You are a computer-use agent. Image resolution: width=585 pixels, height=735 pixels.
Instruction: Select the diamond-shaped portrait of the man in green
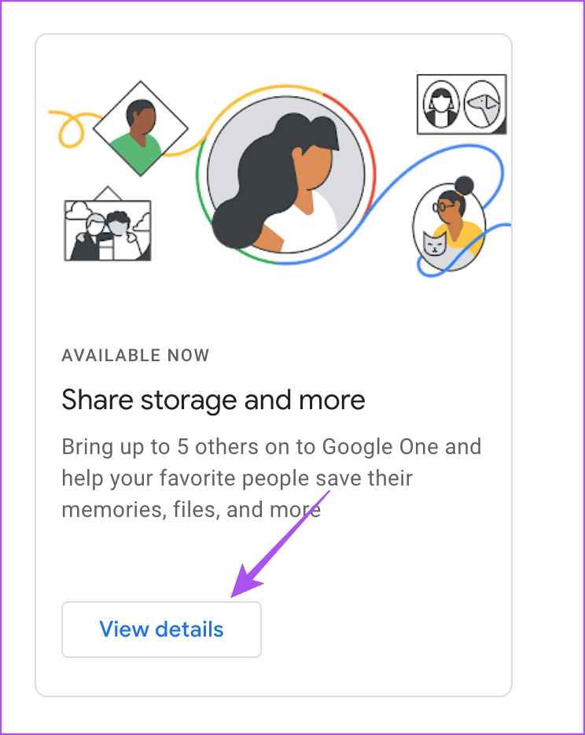(141, 128)
